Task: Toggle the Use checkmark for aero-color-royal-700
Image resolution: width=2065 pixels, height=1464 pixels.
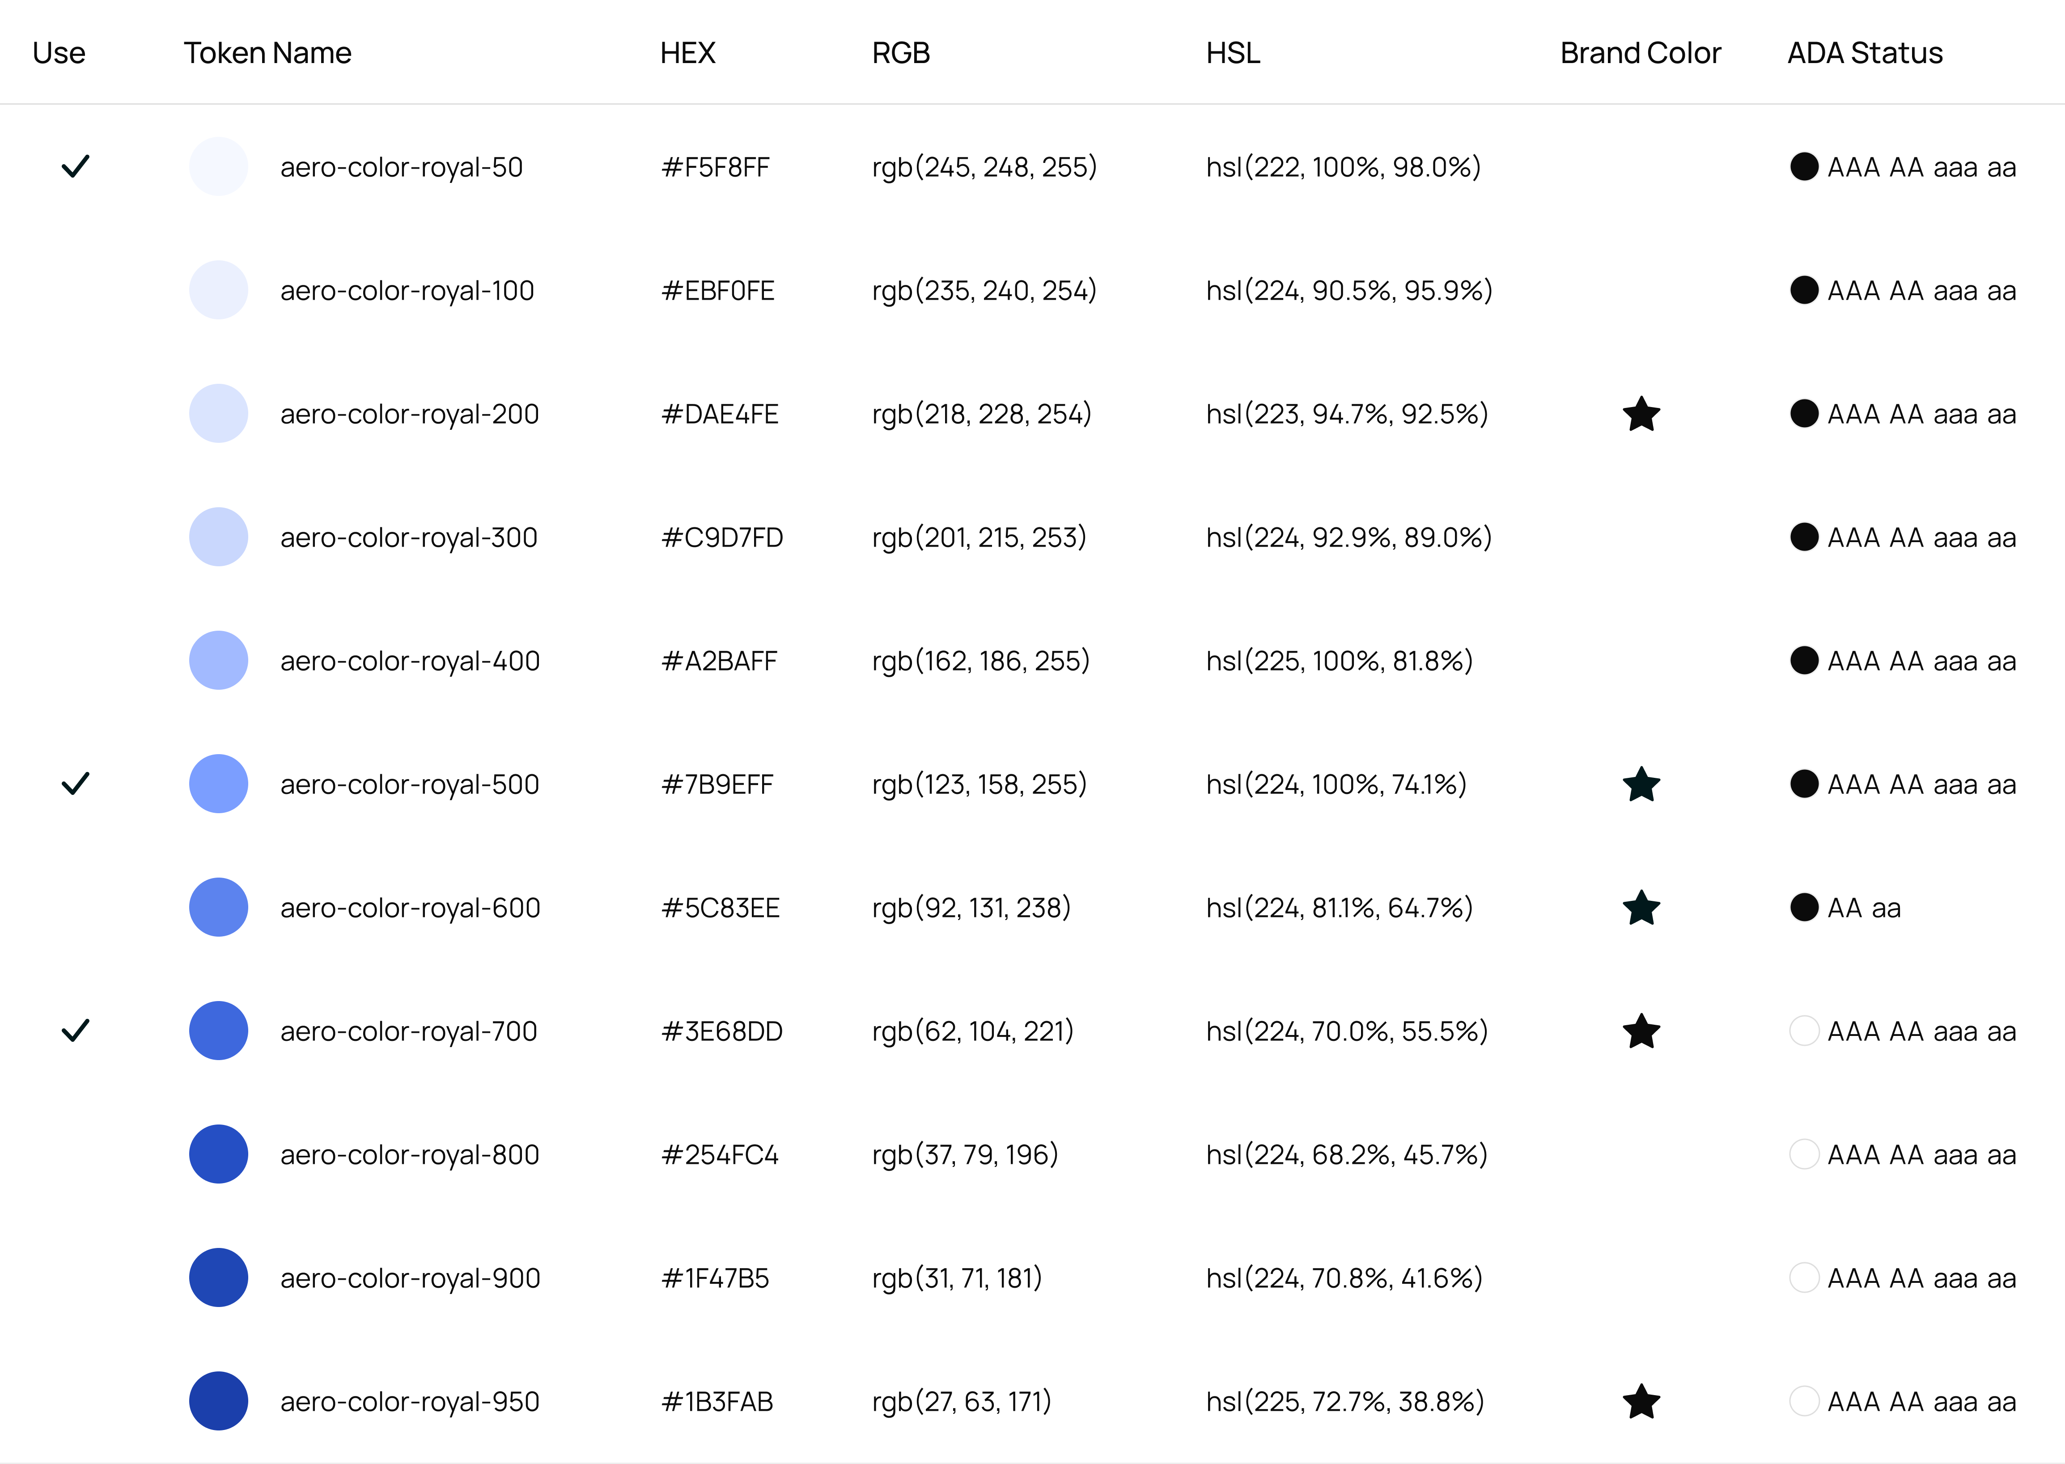Action: click(x=76, y=1031)
